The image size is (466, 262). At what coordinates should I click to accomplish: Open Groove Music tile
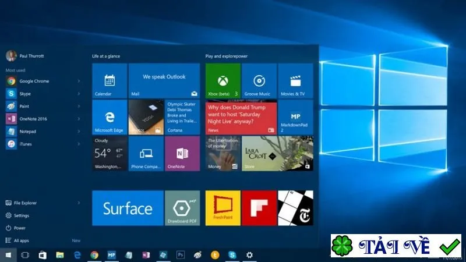259,81
